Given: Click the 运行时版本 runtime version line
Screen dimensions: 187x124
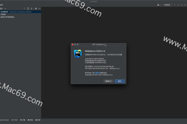Looking at the screenshot, I should [x=99, y=67].
